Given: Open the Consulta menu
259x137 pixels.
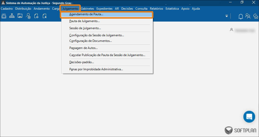Looking at the screenshot, I should pos(141,9).
